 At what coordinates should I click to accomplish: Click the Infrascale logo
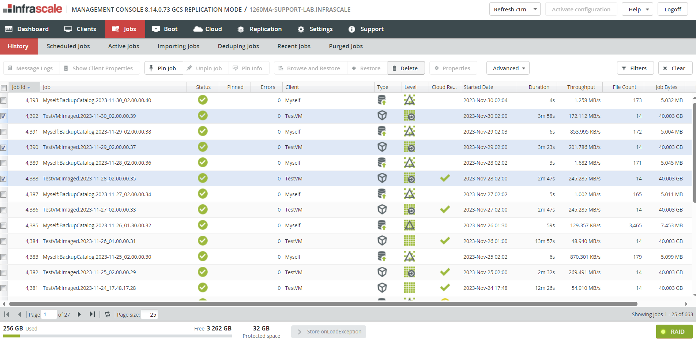[33, 8]
